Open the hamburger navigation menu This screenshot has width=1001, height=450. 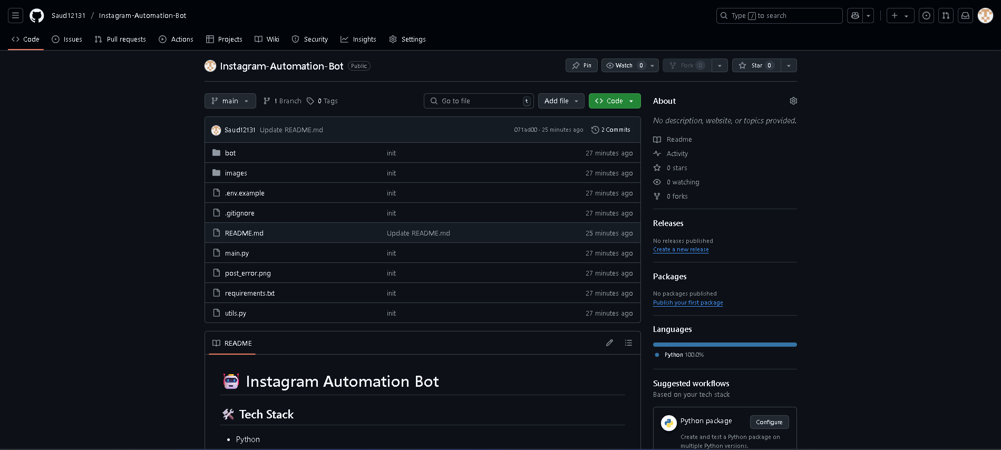16,16
